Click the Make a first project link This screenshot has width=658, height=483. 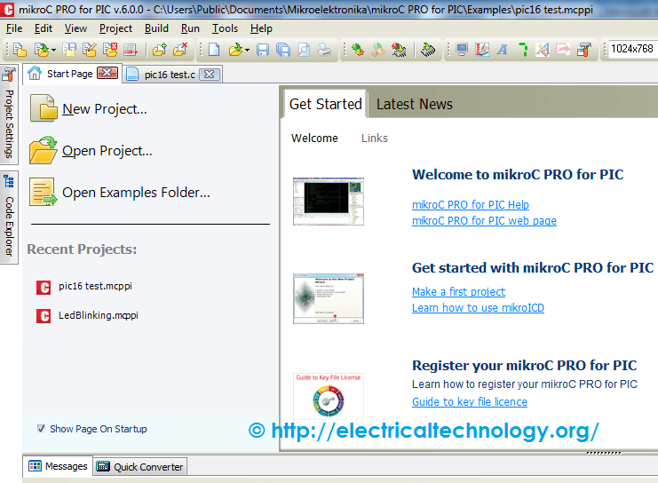coord(458,291)
